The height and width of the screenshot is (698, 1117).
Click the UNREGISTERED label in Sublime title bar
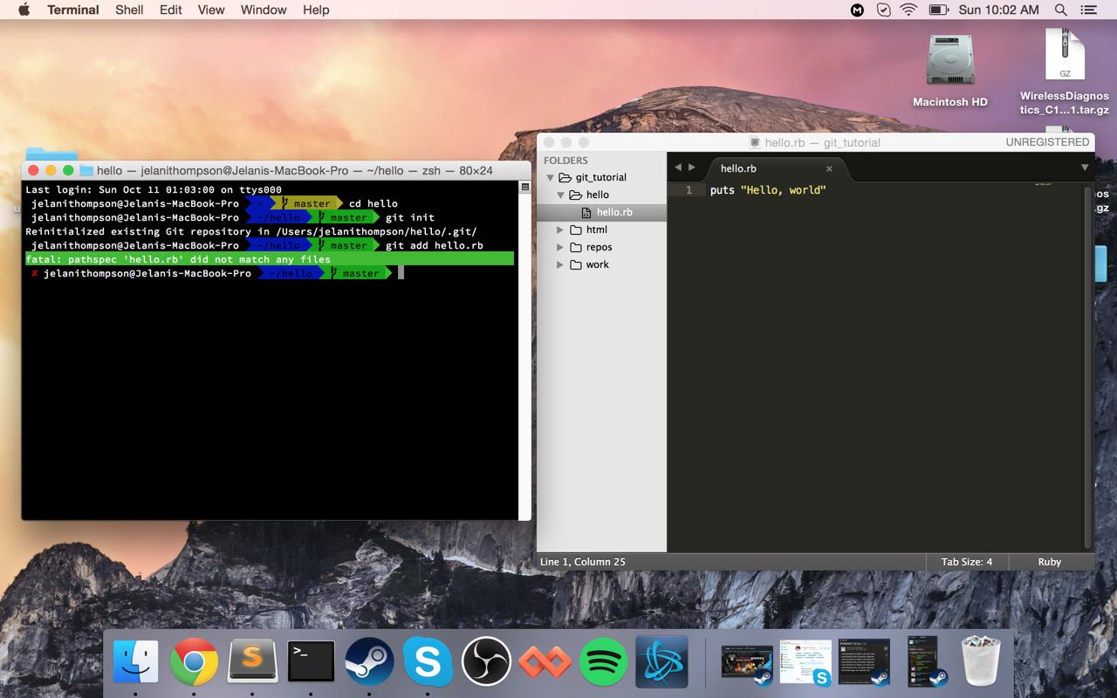(1047, 142)
